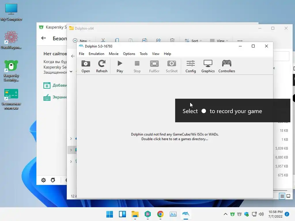Open Dolphin Graphics settings

208,66
